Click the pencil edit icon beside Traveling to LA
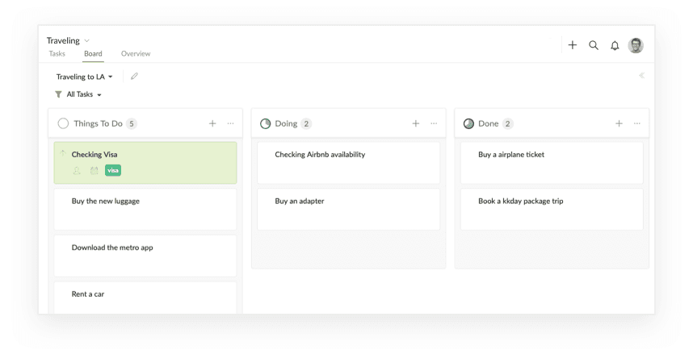The width and height of the screenshot is (693, 358). [134, 77]
